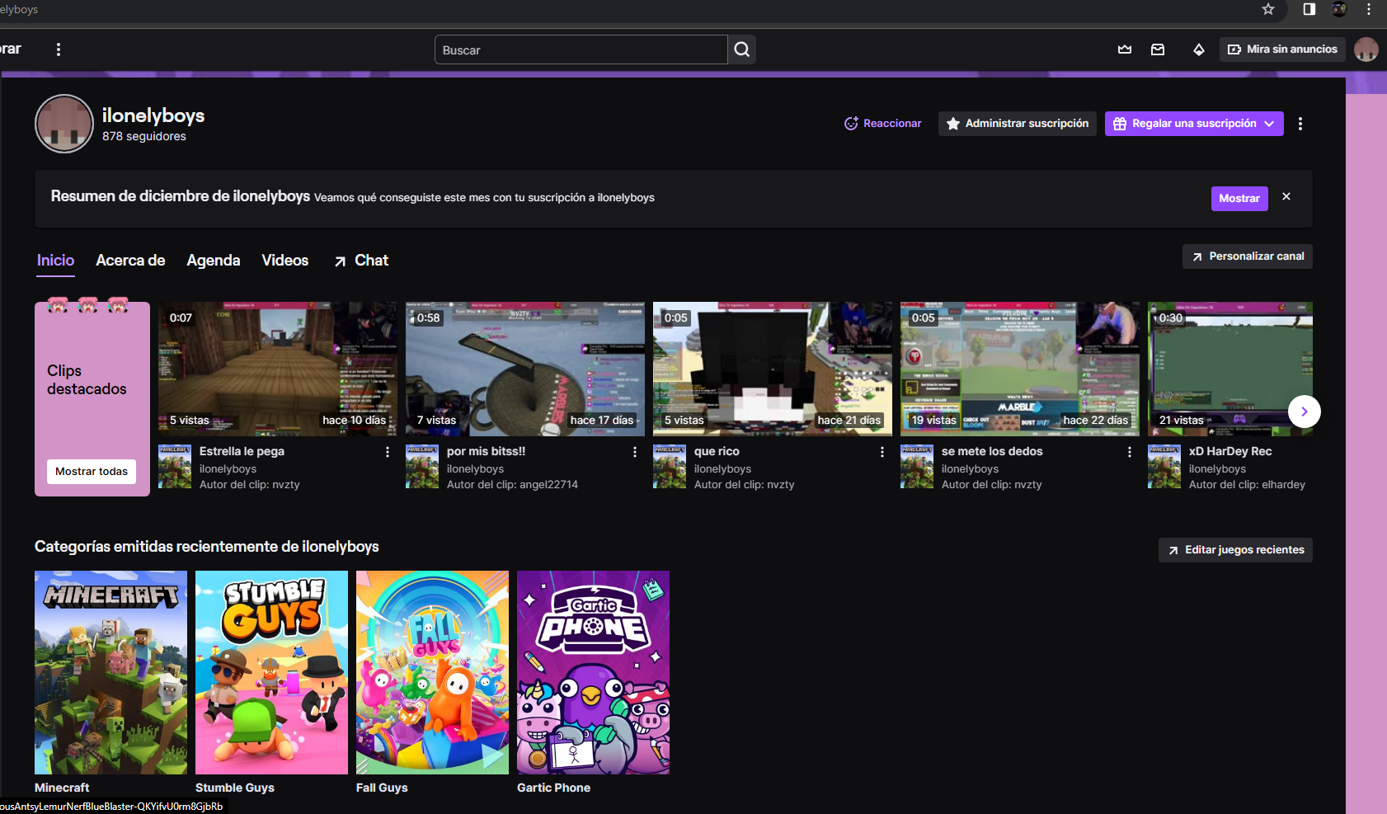Open the Prime loot crown icon
The image size is (1387, 814).
coord(1125,49)
